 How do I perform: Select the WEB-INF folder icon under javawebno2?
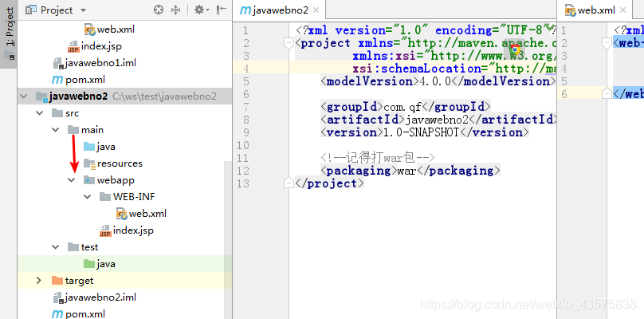(x=105, y=197)
